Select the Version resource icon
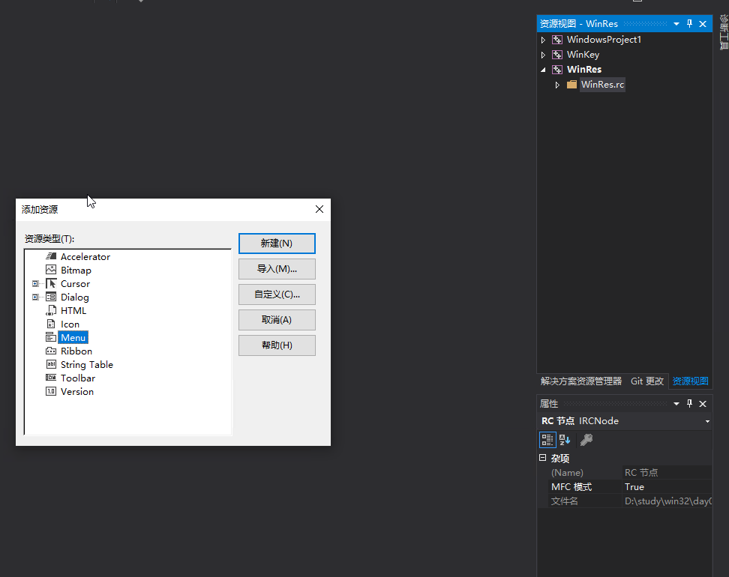The image size is (729, 577). pyautogui.click(x=51, y=391)
